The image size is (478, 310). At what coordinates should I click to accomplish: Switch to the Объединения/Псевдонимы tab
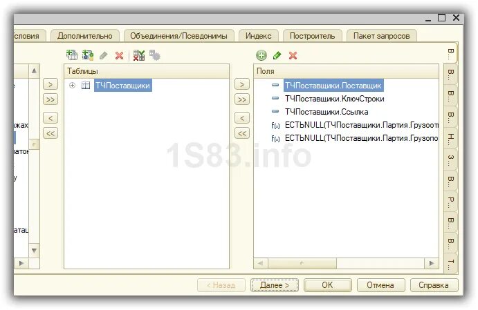click(x=179, y=36)
